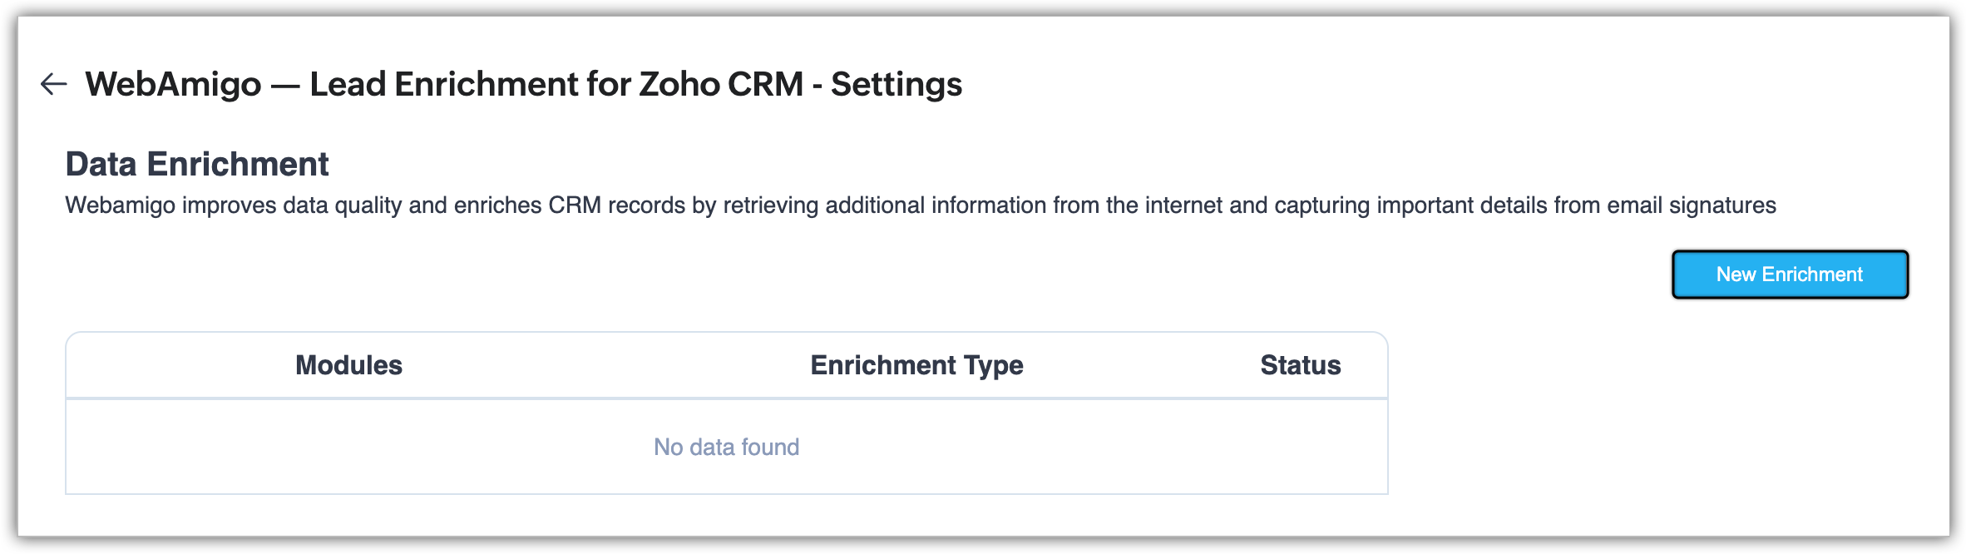Click the Data Enrichment section heading

tap(197, 164)
